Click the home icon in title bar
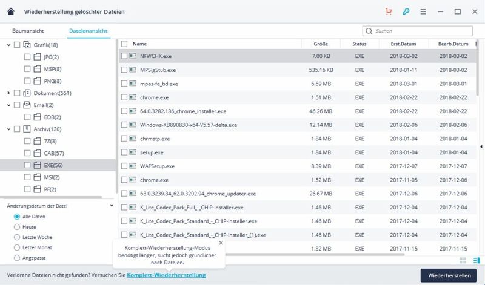 coord(10,11)
